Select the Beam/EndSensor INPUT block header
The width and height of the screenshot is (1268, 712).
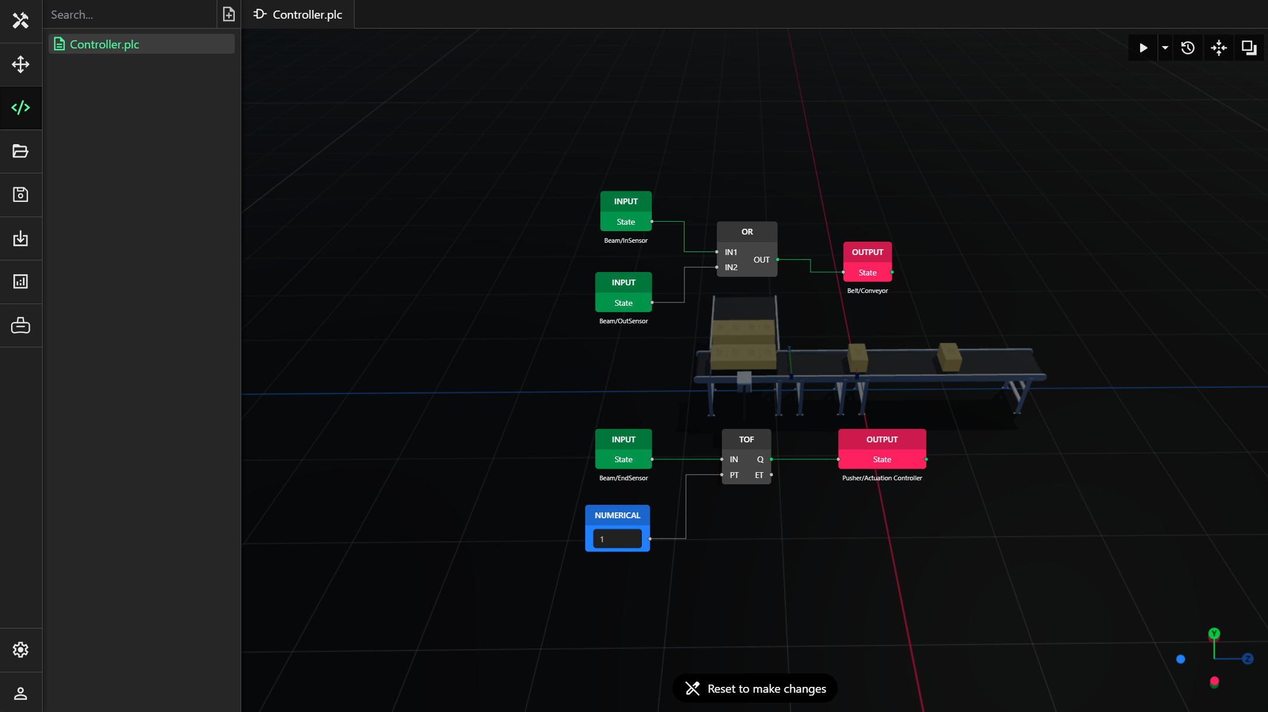click(x=623, y=439)
